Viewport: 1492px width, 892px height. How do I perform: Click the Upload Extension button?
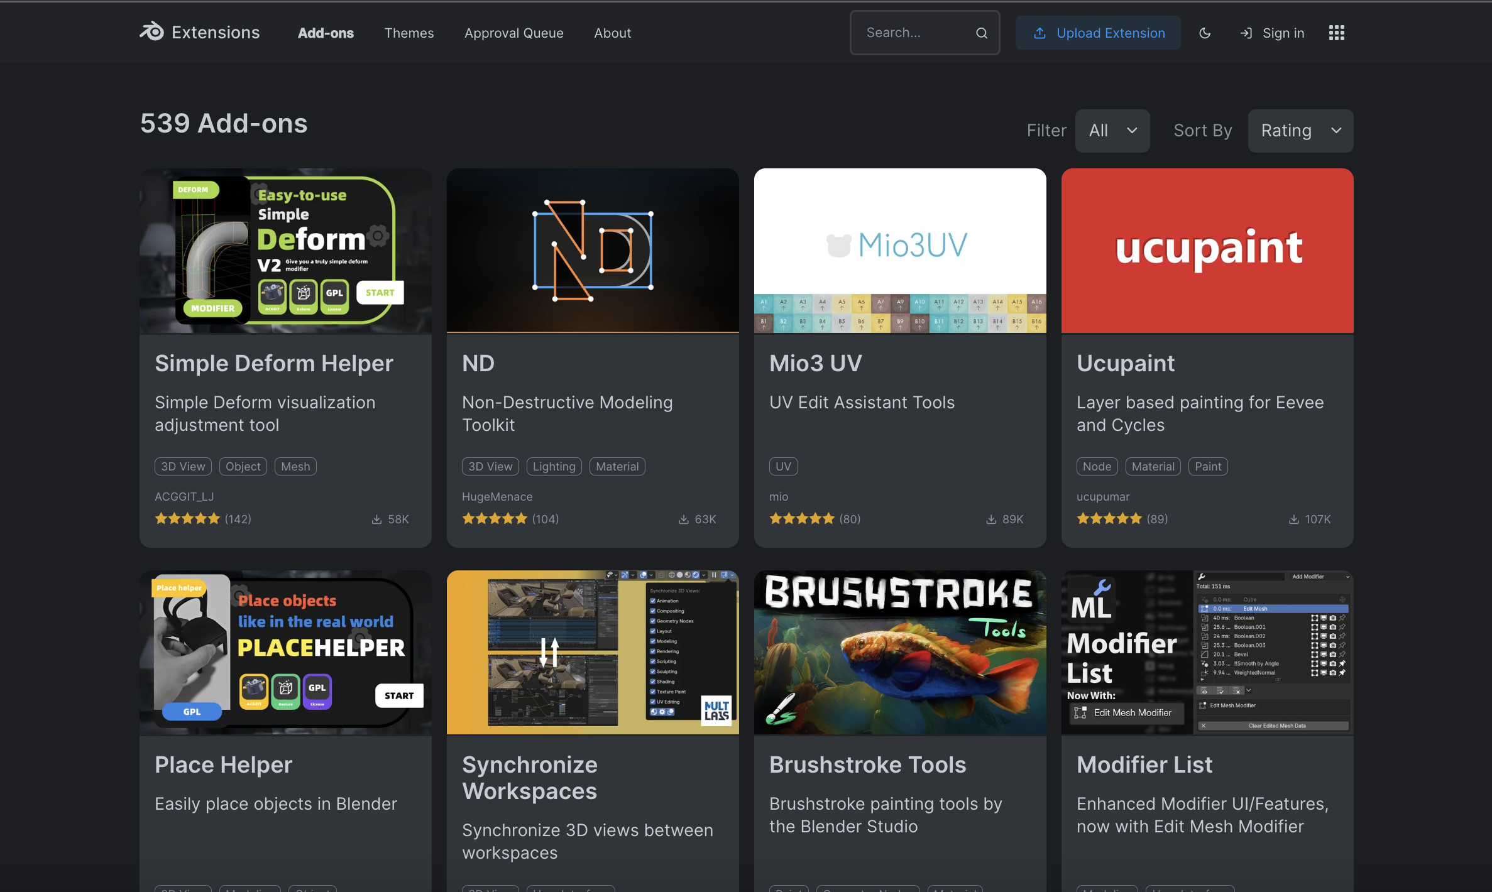[x=1098, y=33]
